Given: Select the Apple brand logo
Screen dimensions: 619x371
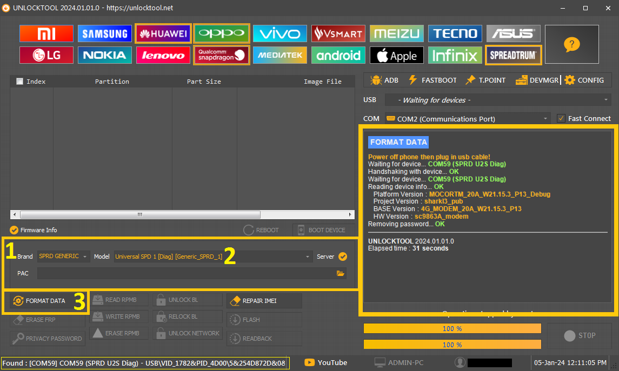Looking at the screenshot, I should click(397, 55).
